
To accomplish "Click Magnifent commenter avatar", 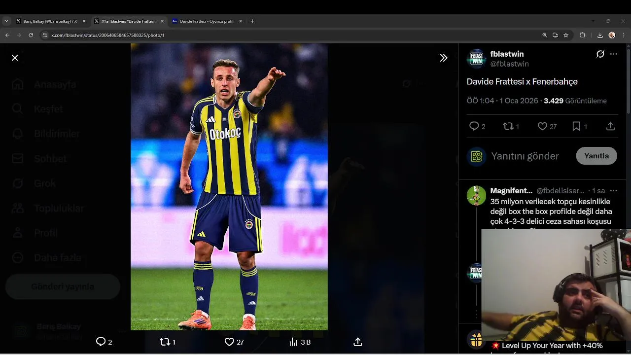I will point(476,195).
